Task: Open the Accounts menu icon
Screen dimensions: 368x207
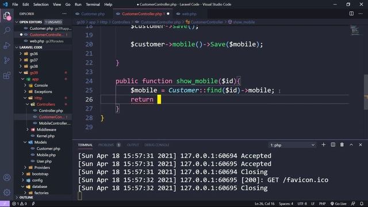Action: click(7, 178)
